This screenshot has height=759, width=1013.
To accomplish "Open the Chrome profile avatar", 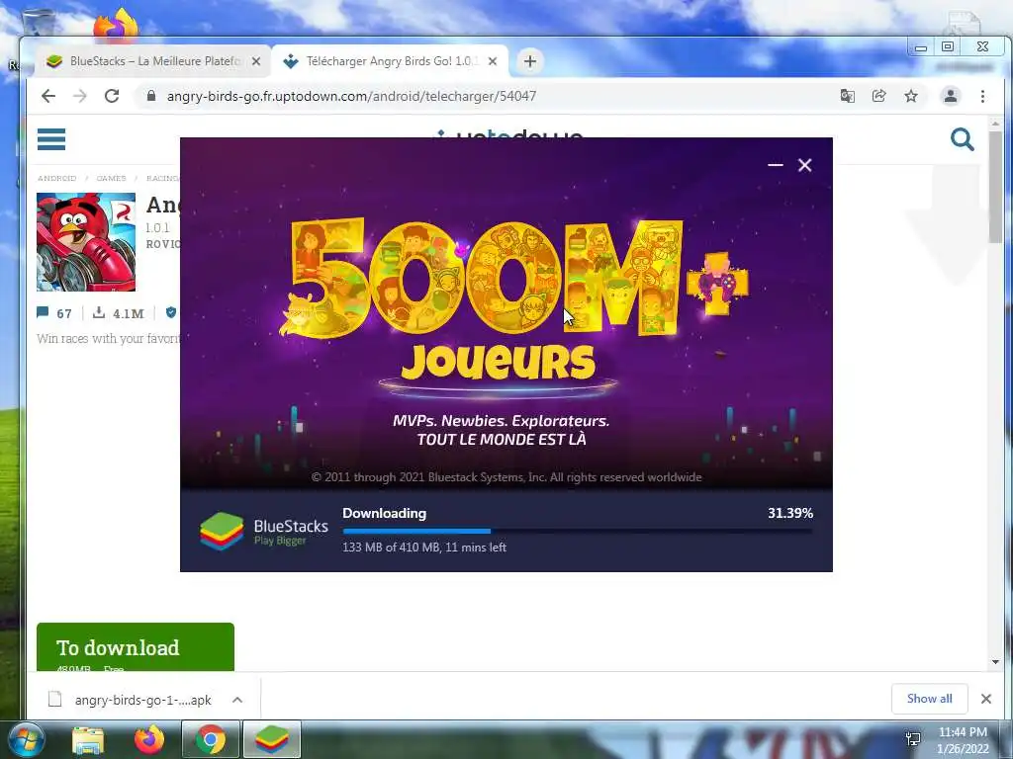I will pos(951,96).
